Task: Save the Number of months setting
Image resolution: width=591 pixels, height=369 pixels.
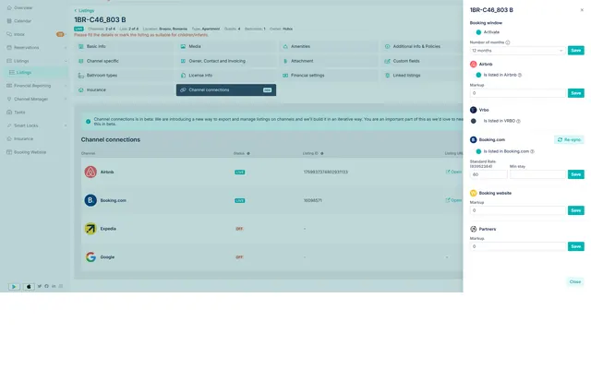Action: [x=576, y=51]
